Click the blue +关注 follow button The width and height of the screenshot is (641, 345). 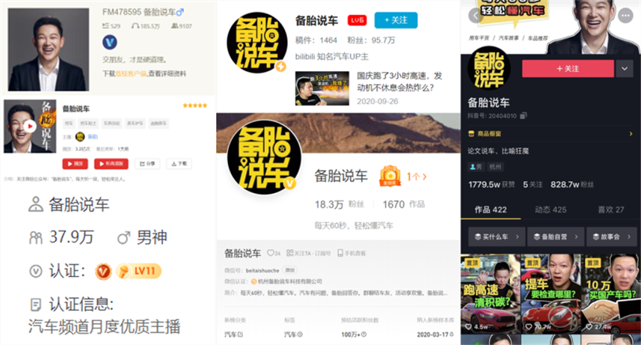(x=396, y=20)
